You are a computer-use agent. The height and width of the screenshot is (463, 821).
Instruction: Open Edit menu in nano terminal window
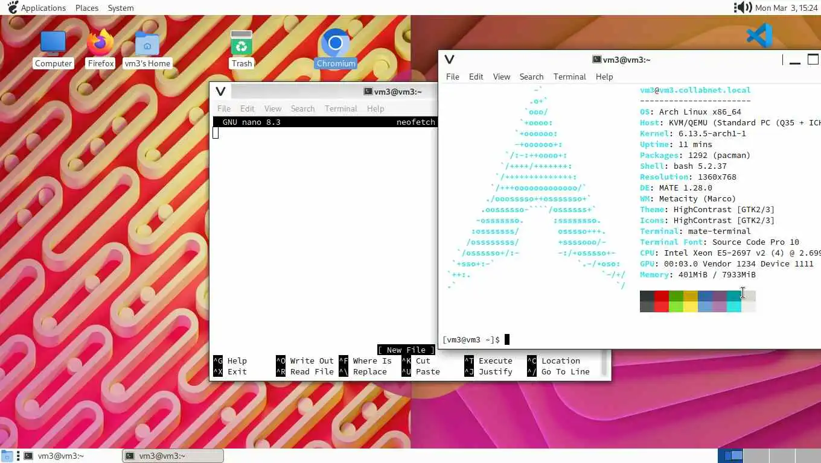coord(248,109)
